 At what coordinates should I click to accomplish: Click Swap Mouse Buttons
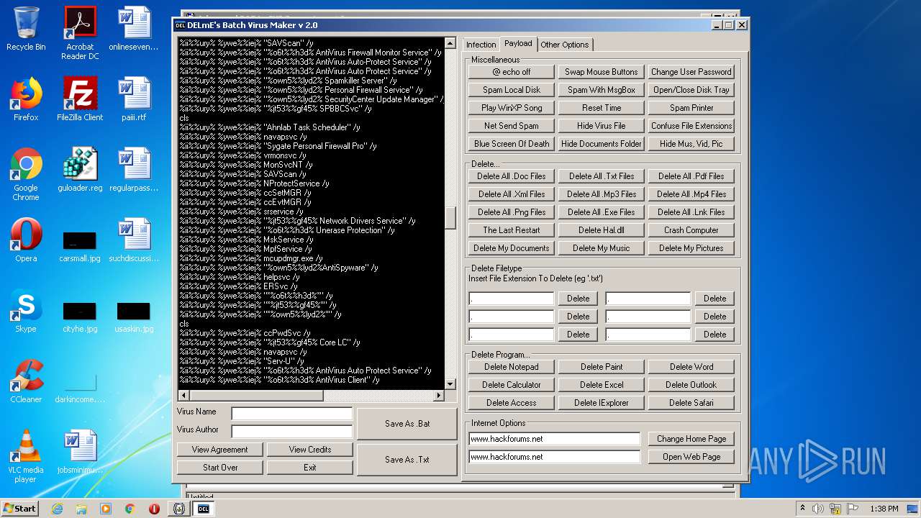pos(602,72)
